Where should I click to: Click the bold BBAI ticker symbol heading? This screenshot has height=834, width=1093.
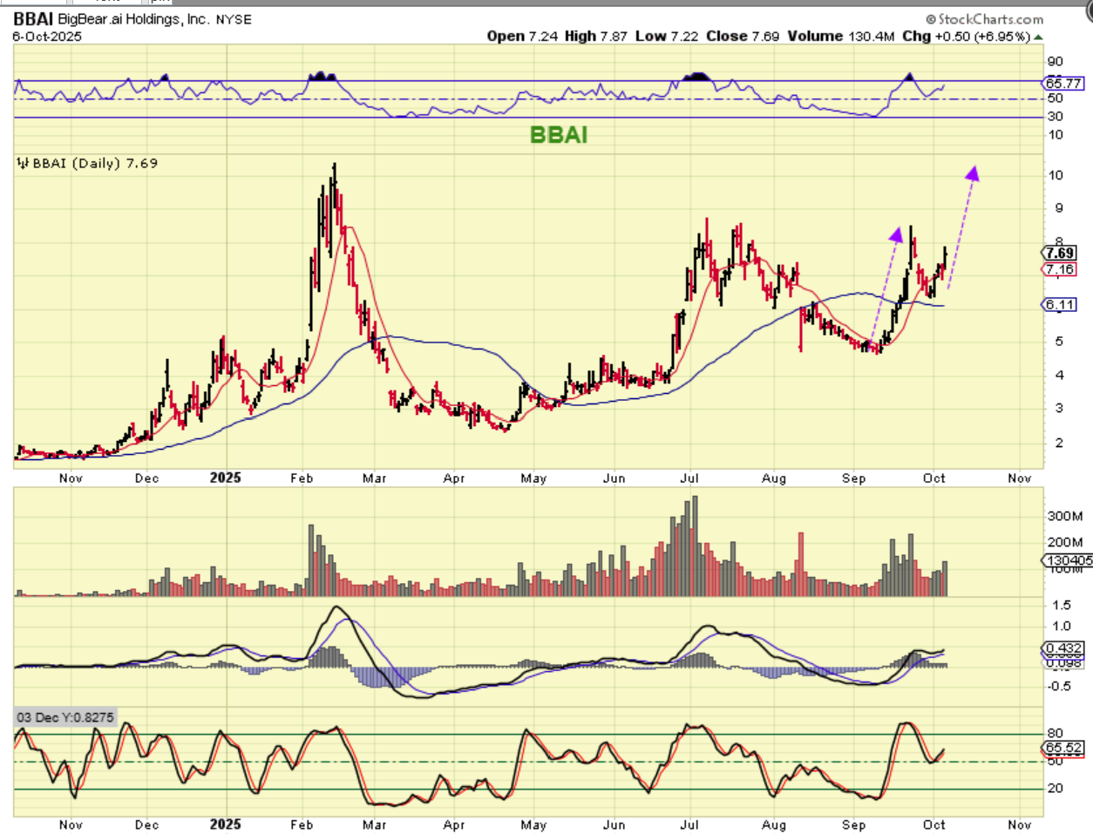pyautogui.click(x=33, y=19)
